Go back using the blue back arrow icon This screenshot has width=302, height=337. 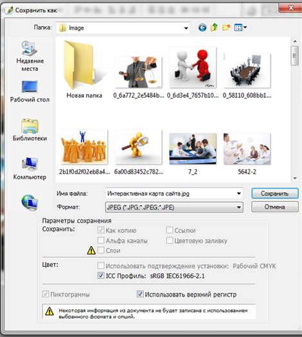coord(202,28)
